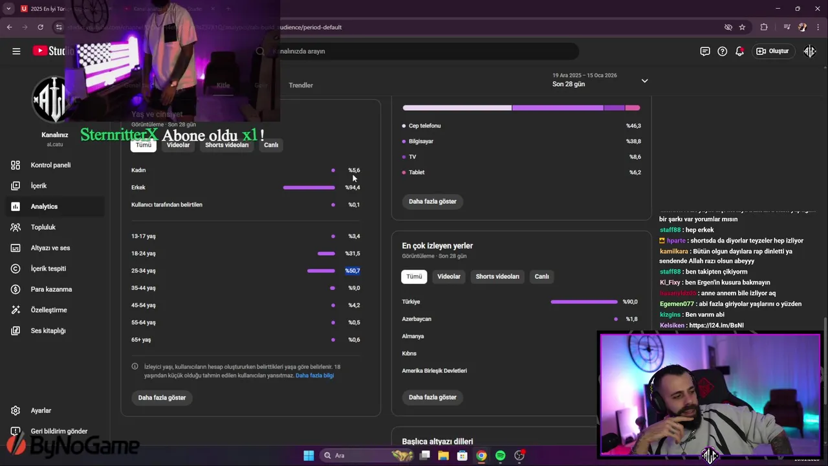Select Canlı chip in En çok izleyen yerler
Image resolution: width=828 pixels, height=466 pixels.
coord(542,276)
